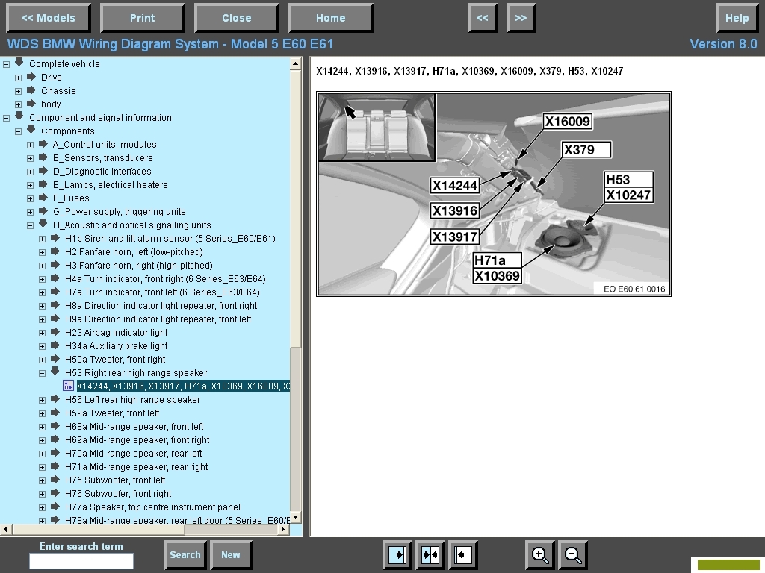The image size is (765, 573).
Task: Open the Home page
Action: [x=331, y=18]
